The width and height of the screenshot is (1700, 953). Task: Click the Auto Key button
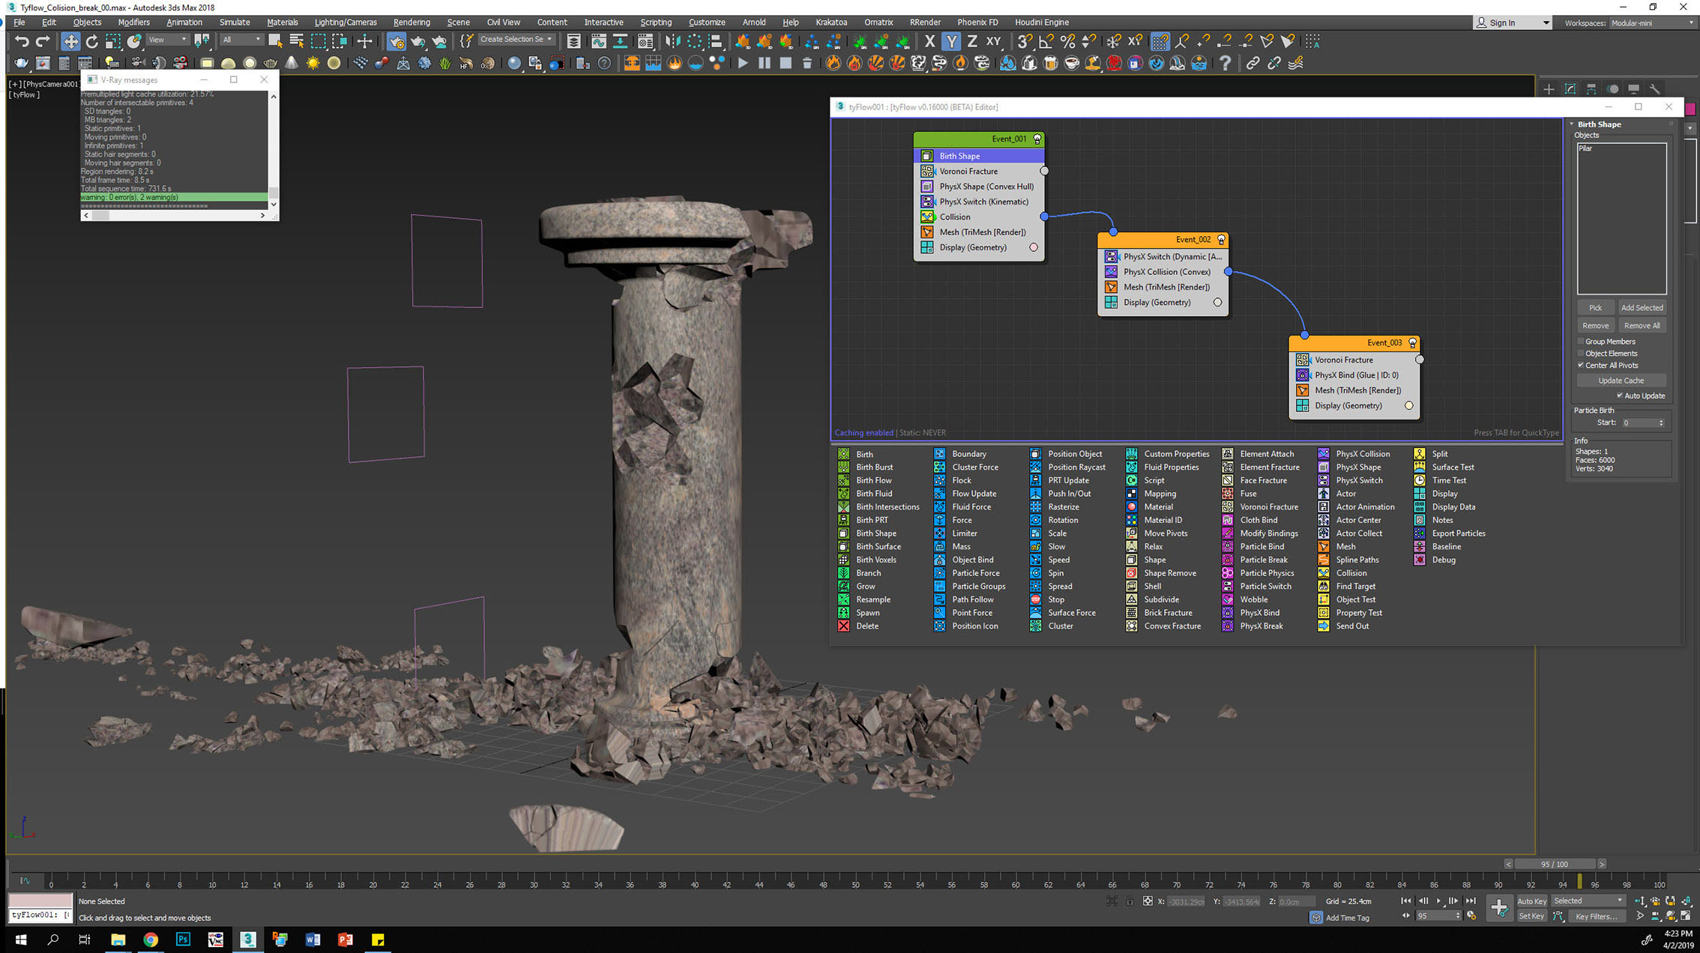(x=1531, y=901)
